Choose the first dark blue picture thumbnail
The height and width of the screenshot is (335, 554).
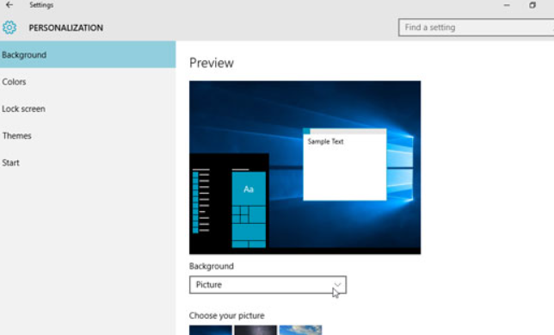pyautogui.click(x=211, y=330)
